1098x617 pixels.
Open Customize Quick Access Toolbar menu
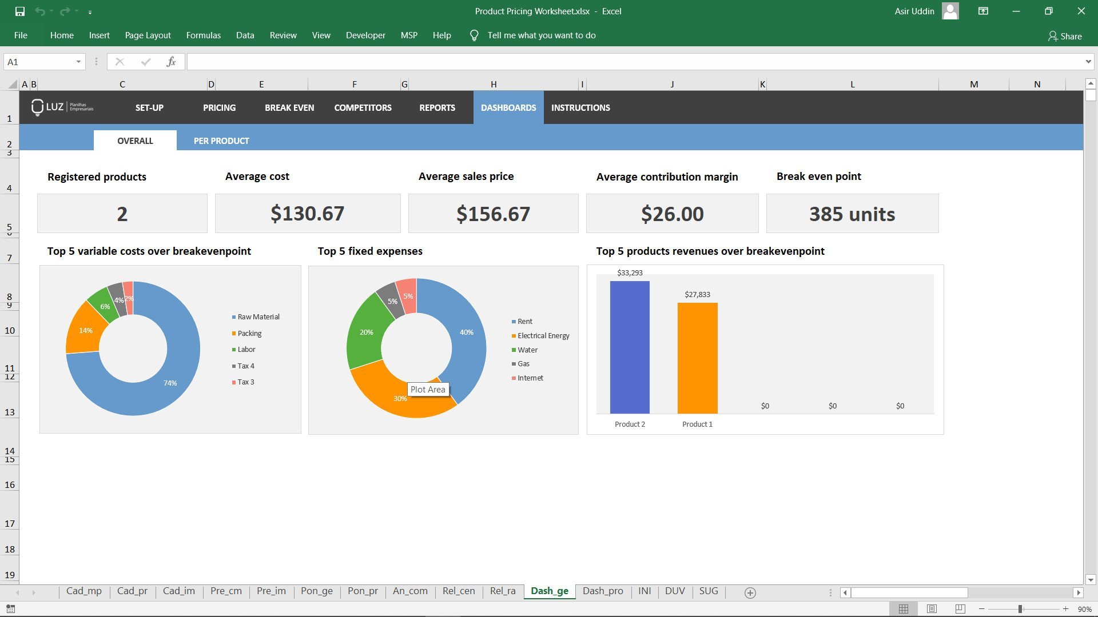(90, 11)
